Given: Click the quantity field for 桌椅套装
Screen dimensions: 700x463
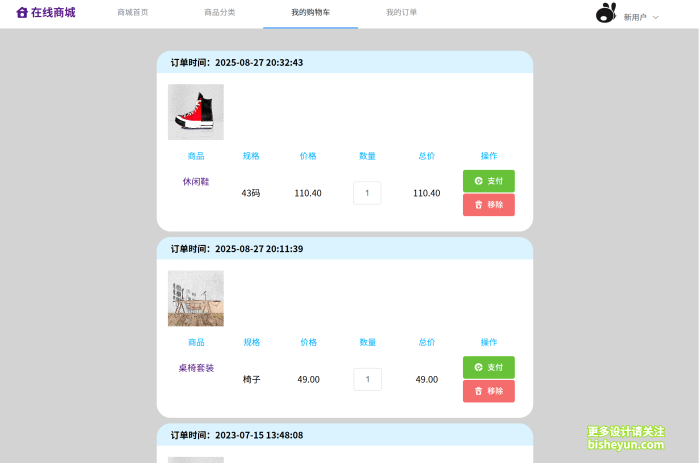Looking at the screenshot, I should [367, 379].
